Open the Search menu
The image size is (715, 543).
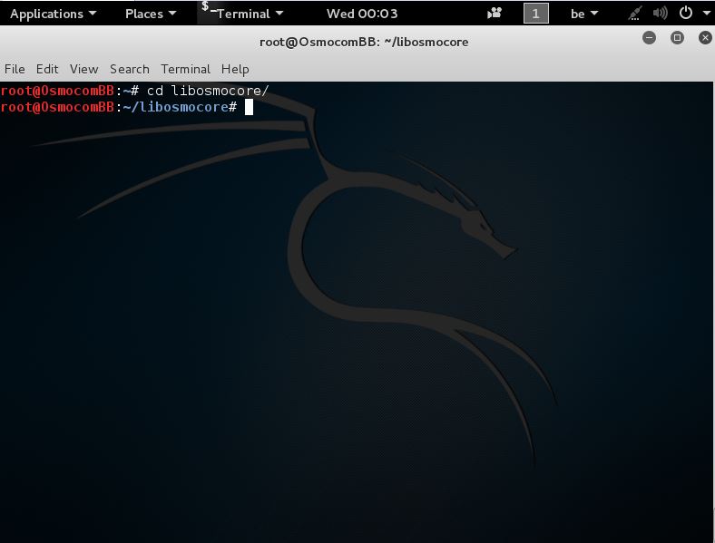(x=130, y=69)
